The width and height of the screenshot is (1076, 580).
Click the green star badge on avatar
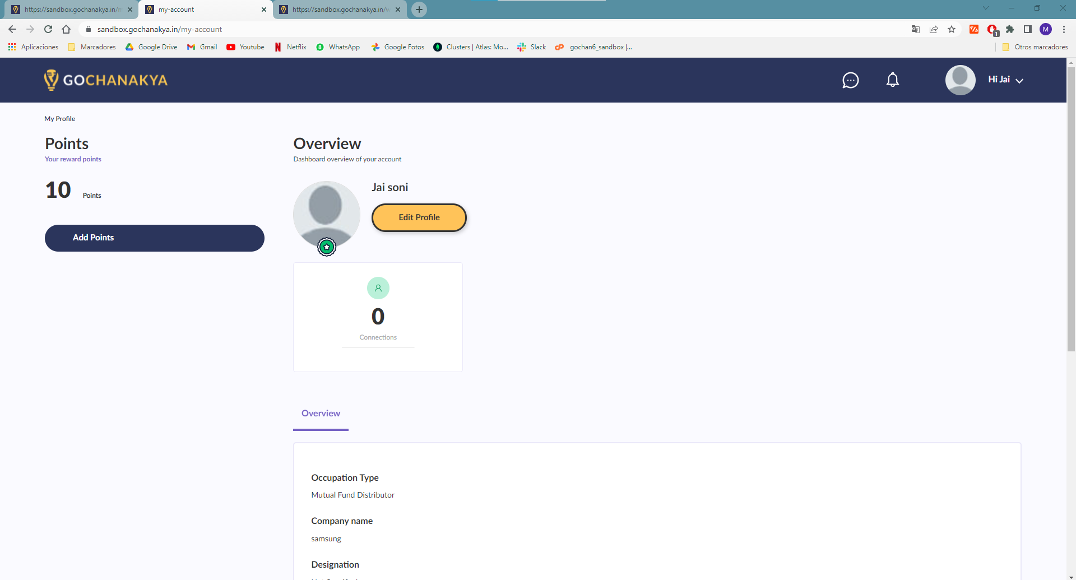327,247
